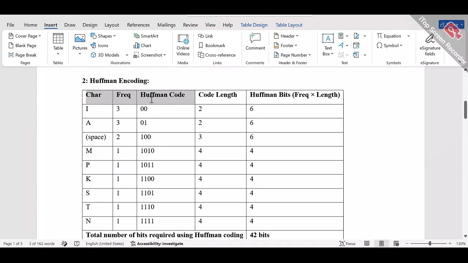Image resolution: width=468 pixels, height=263 pixels.
Task: Open the Screenshot dropdown
Action: [150, 55]
